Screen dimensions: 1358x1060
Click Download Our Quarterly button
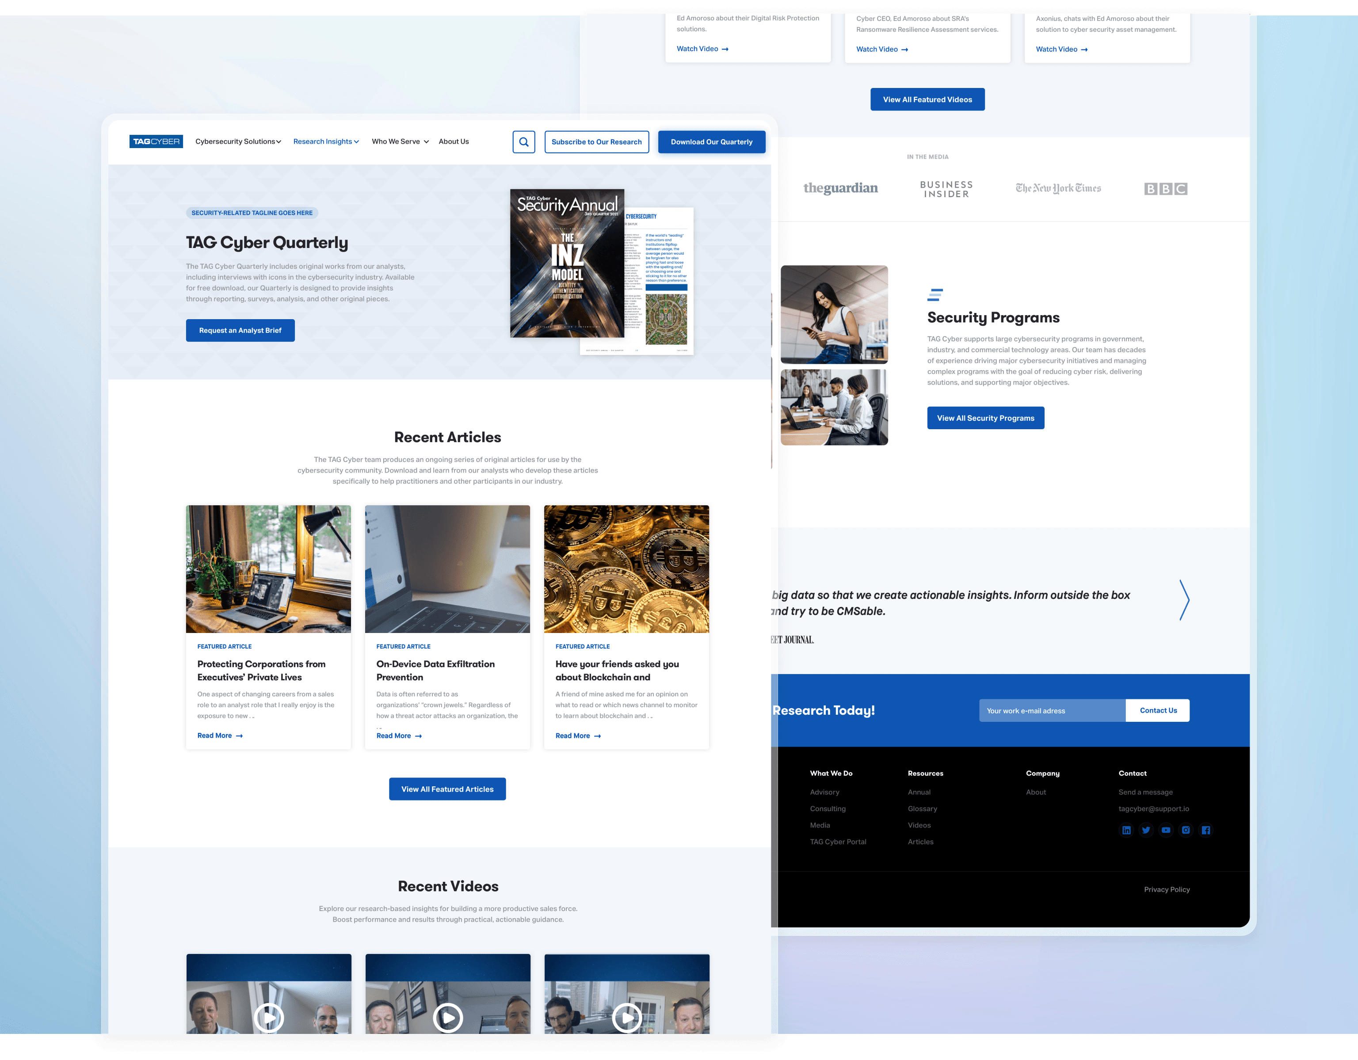(x=711, y=142)
